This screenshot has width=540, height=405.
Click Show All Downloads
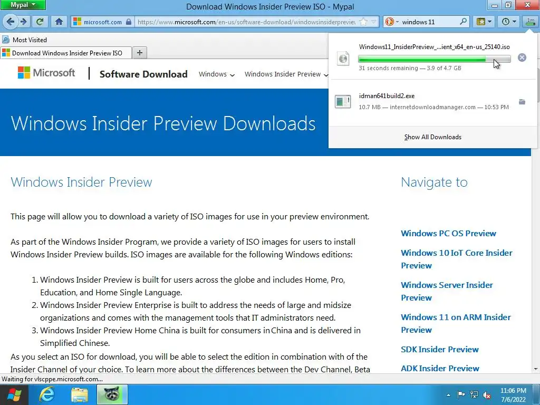click(432, 137)
